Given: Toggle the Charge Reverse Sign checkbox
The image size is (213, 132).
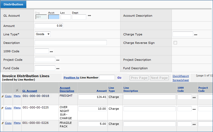Looking at the screenshot, I should pos(175,43).
